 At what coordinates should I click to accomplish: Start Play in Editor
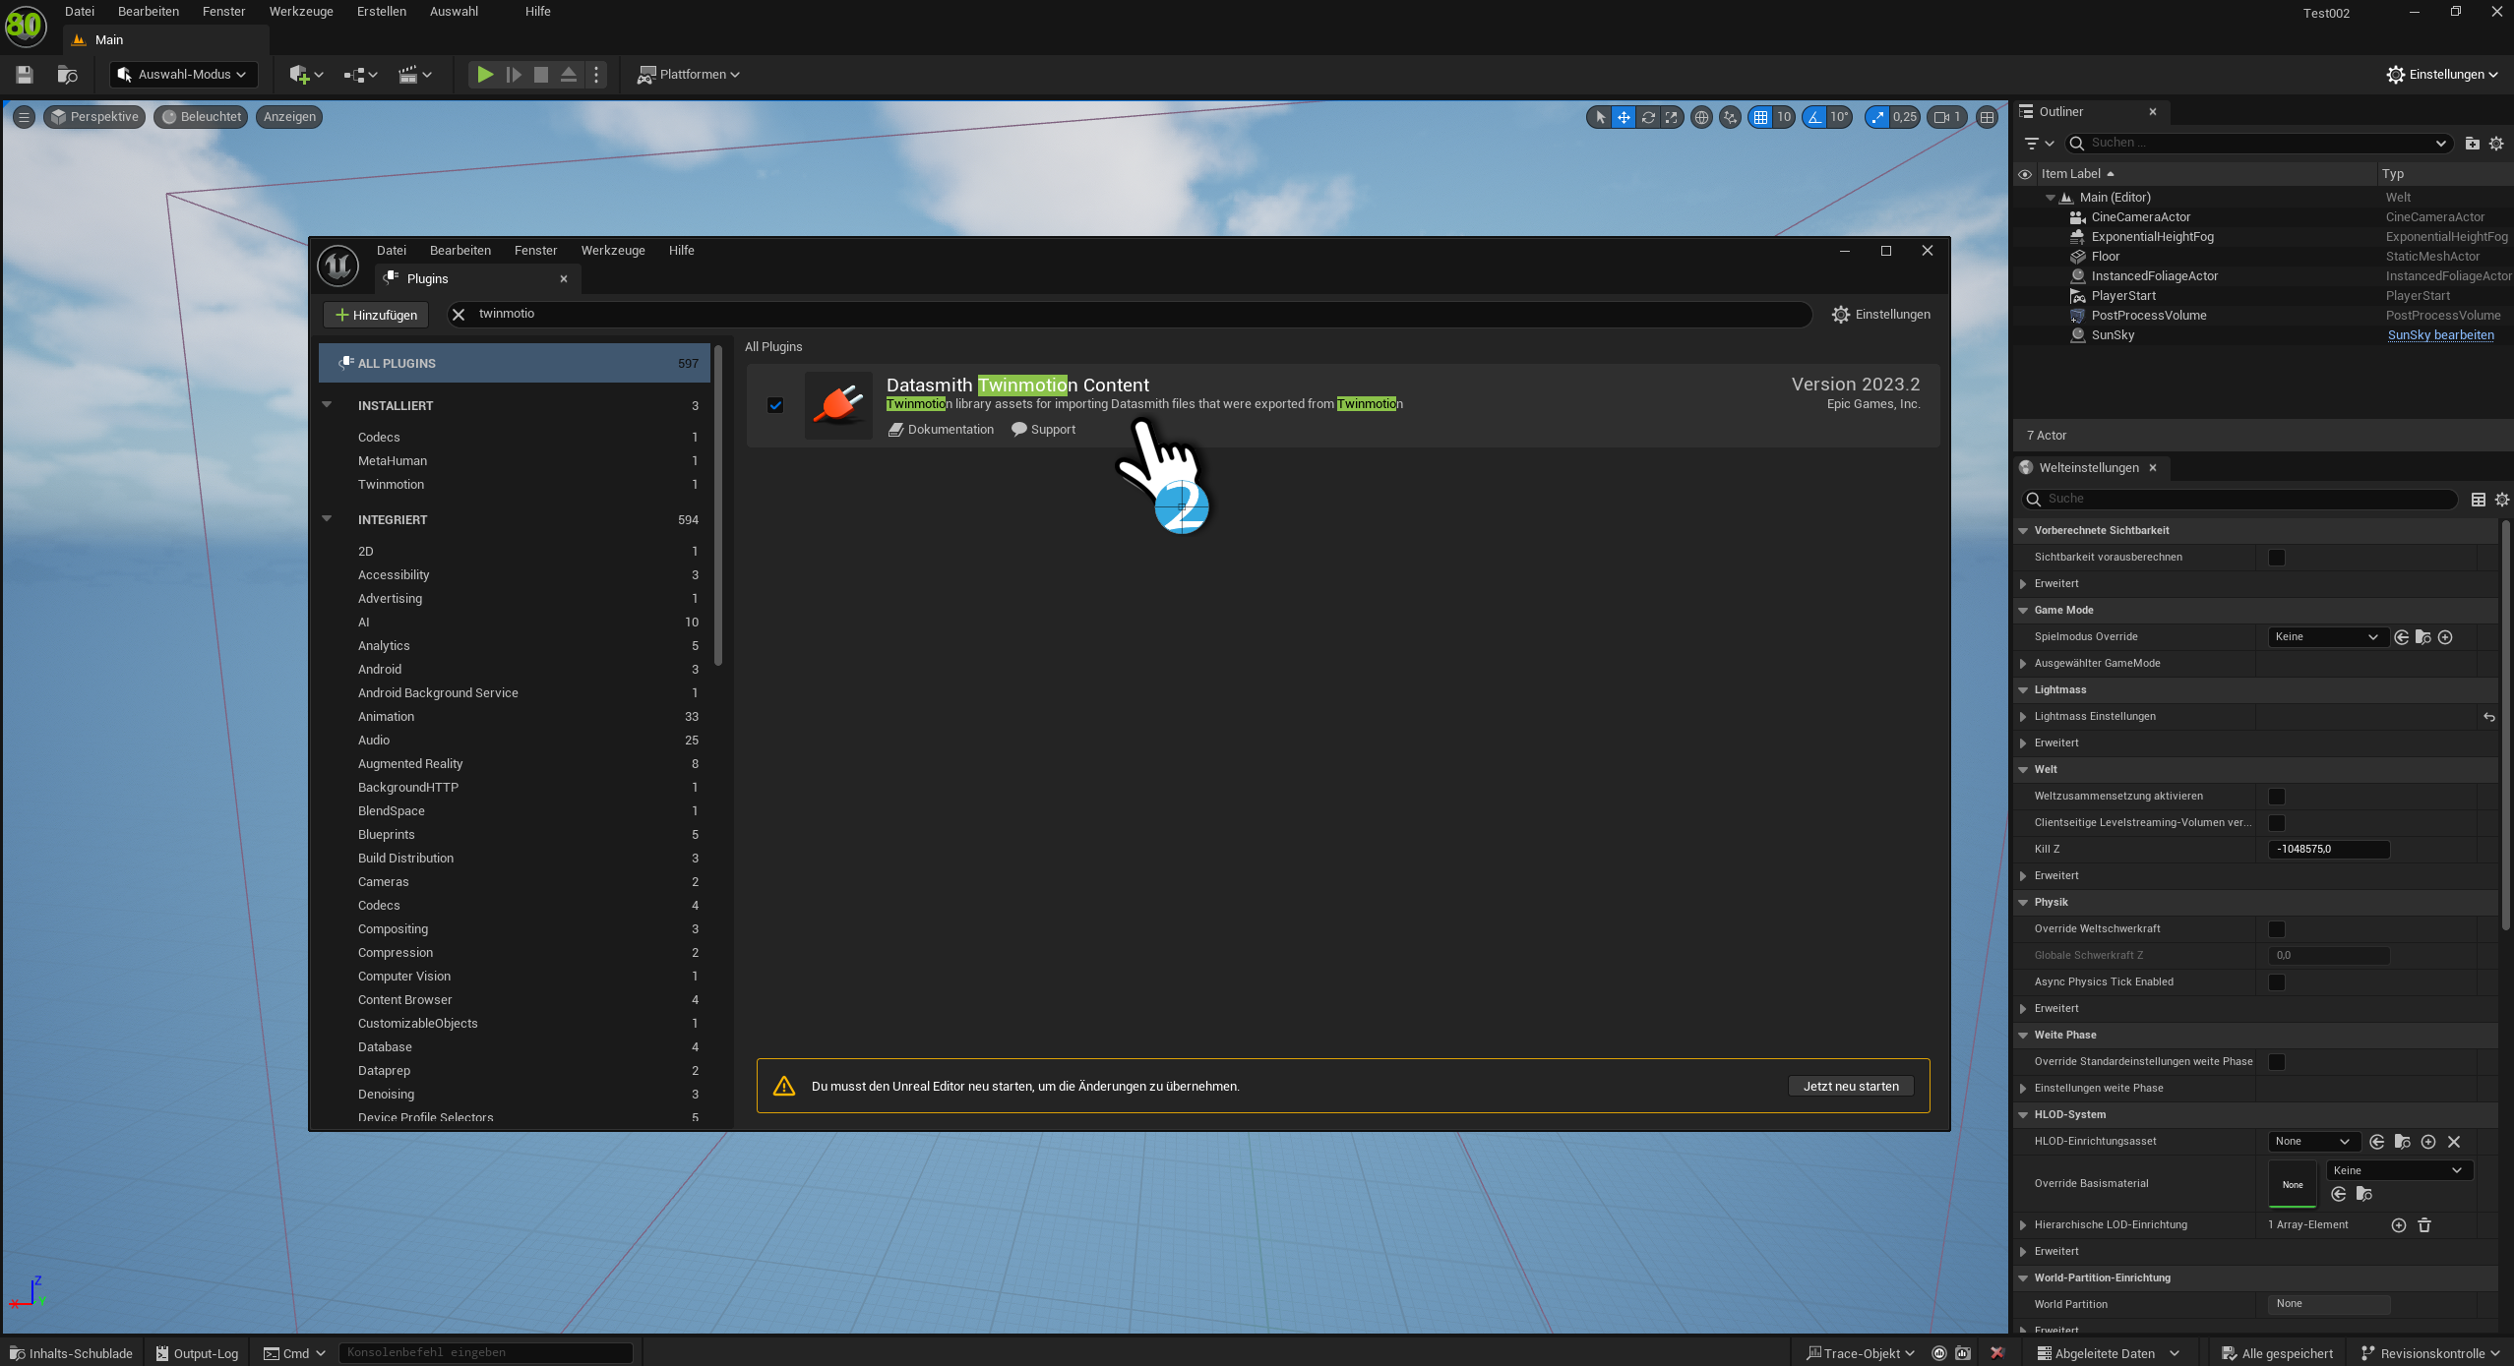coord(485,75)
